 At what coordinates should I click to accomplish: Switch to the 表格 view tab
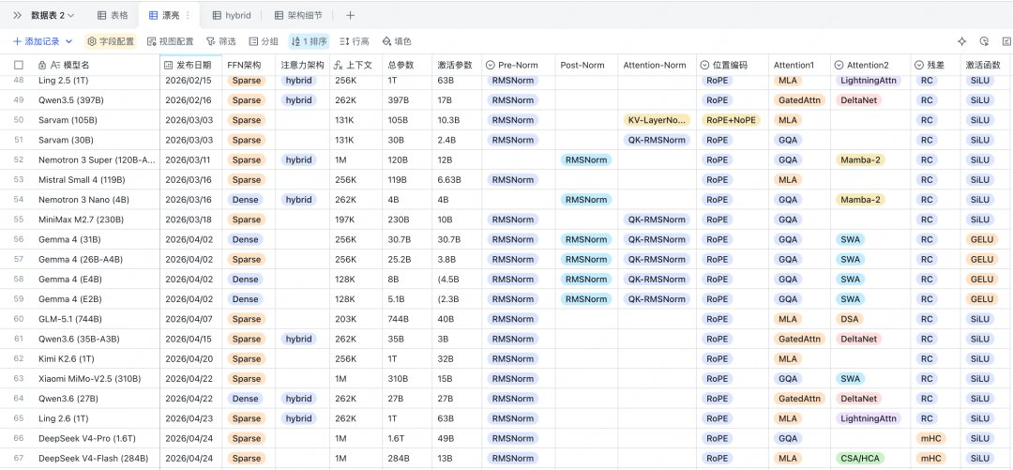coord(113,15)
